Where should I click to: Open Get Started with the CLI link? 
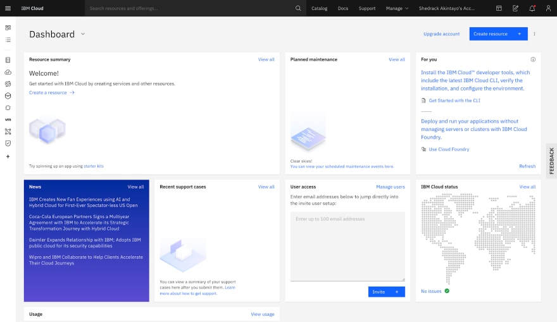pos(454,101)
